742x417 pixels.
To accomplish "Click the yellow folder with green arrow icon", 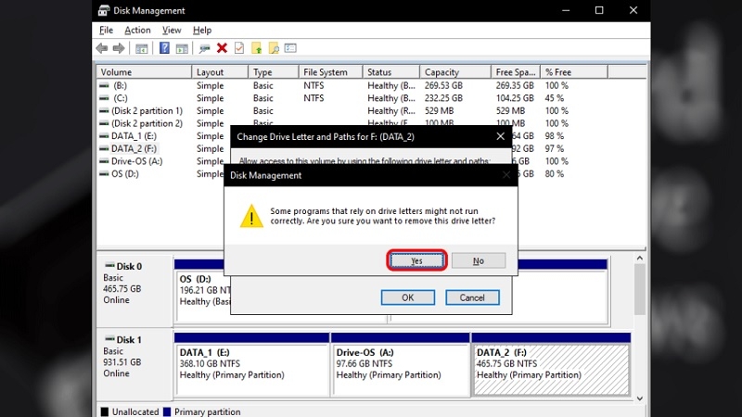I will (257, 48).
